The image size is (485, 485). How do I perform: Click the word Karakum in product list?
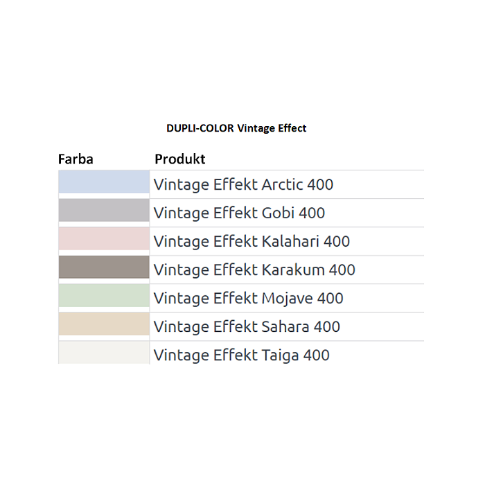click(x=293, y=270)
